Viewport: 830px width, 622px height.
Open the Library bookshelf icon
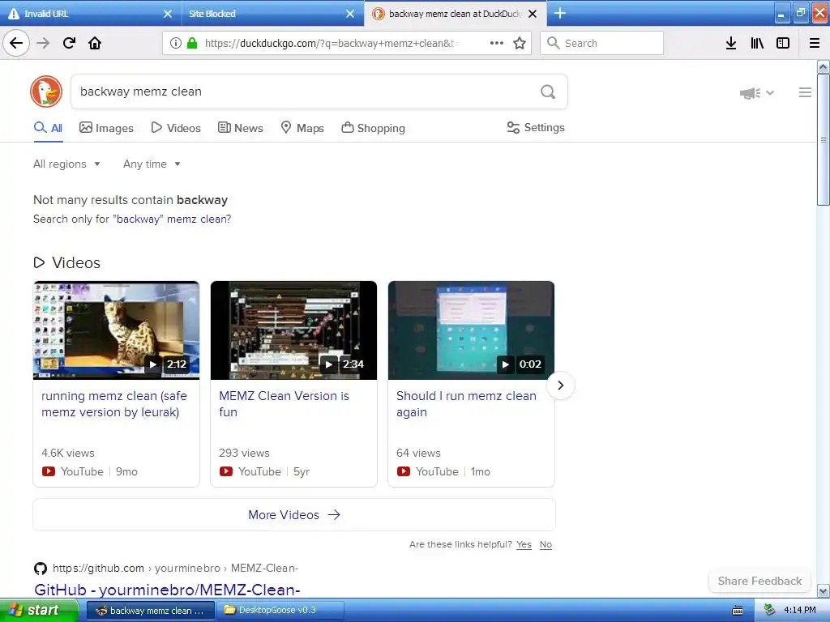point(757,43)
